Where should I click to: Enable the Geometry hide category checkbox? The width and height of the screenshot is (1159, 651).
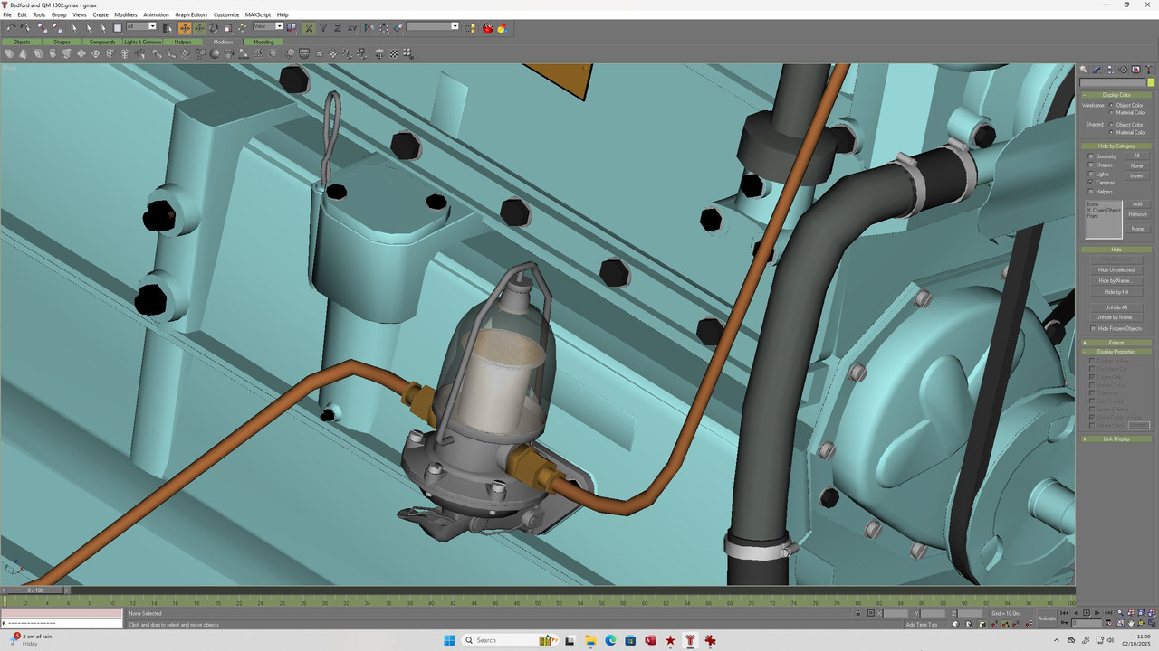[x=1091, y=156]
